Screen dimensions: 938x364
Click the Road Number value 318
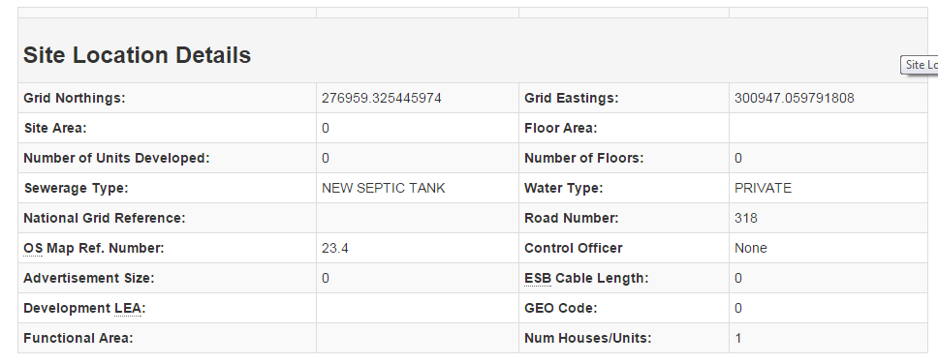(746, 218)
